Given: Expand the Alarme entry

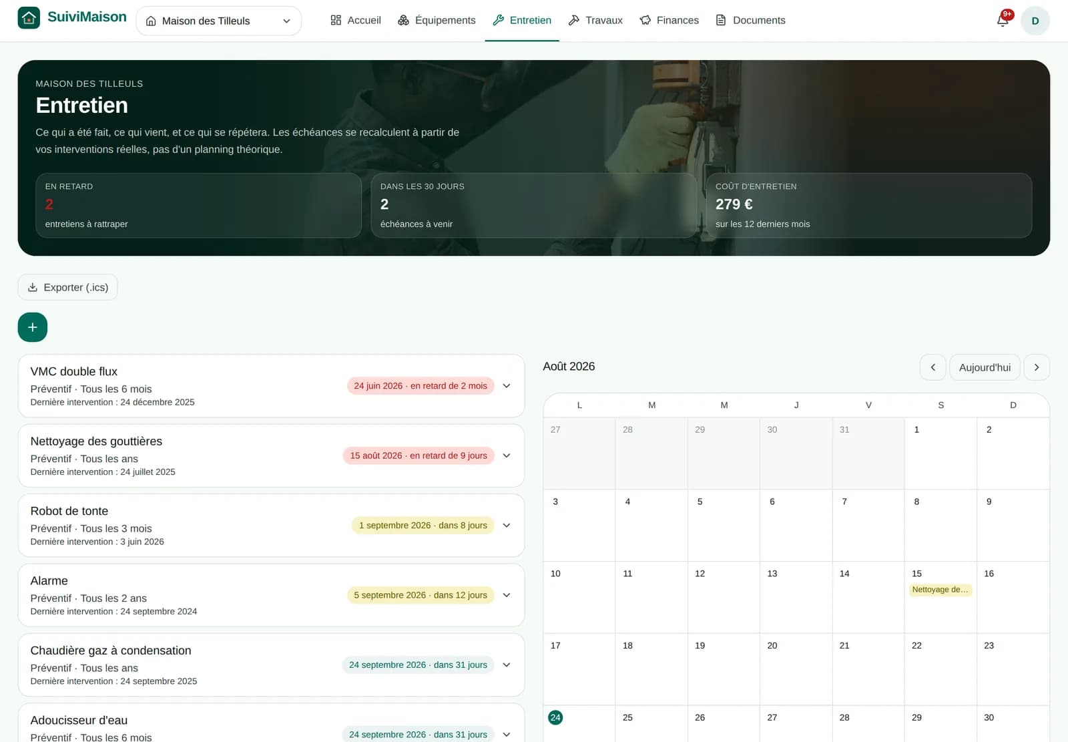Looking at the screenshot, I should pos(507,595).
